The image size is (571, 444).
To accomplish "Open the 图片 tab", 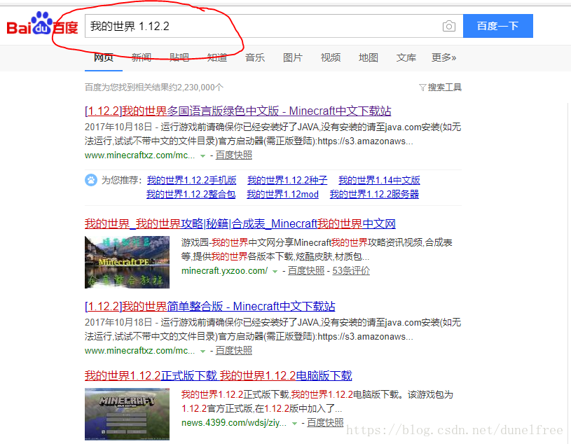I will (293, 57).
